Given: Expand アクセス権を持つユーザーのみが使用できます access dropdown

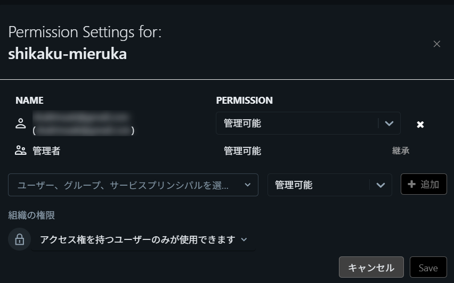Looking at the screenshot, I should coord(137,239).
